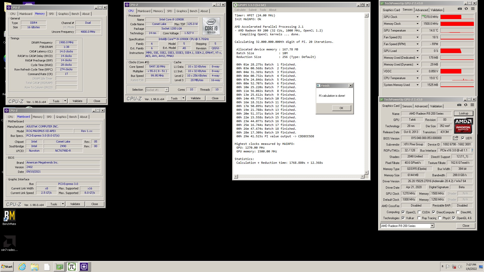Switch to GPU-Z via taskbar graphics card icon
Image resolution: width=484 pixels, height=272 pixels.
[x=59, y=267]
